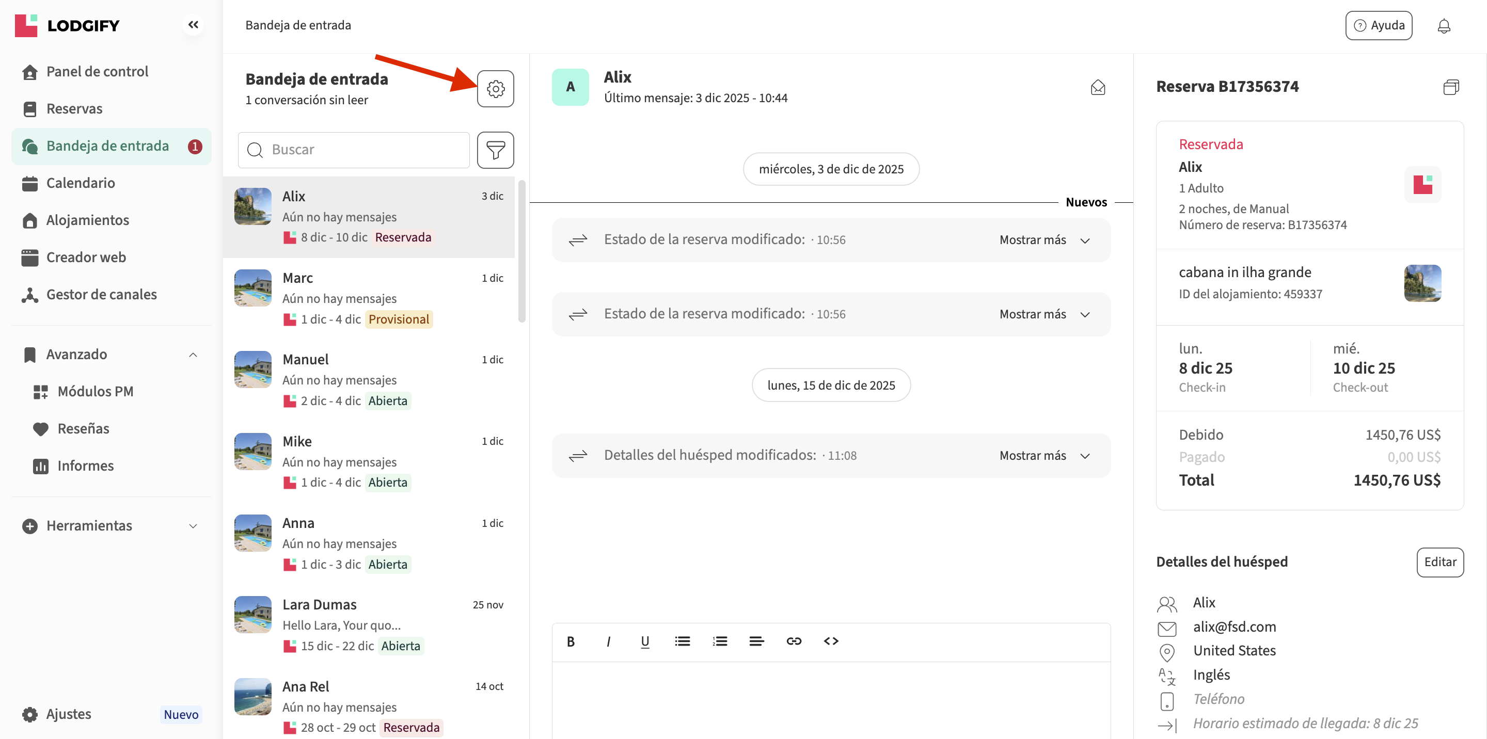Collapse the Avanzado menu section
Viewport: 1487px width, 739px height.
pos(193,354)
